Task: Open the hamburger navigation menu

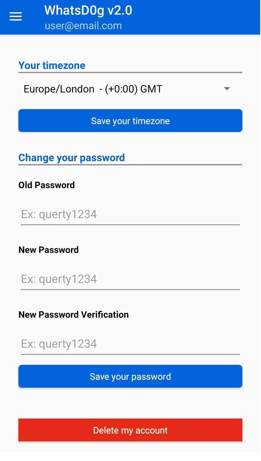Action: pyautogui.click(x=16, y=17)
